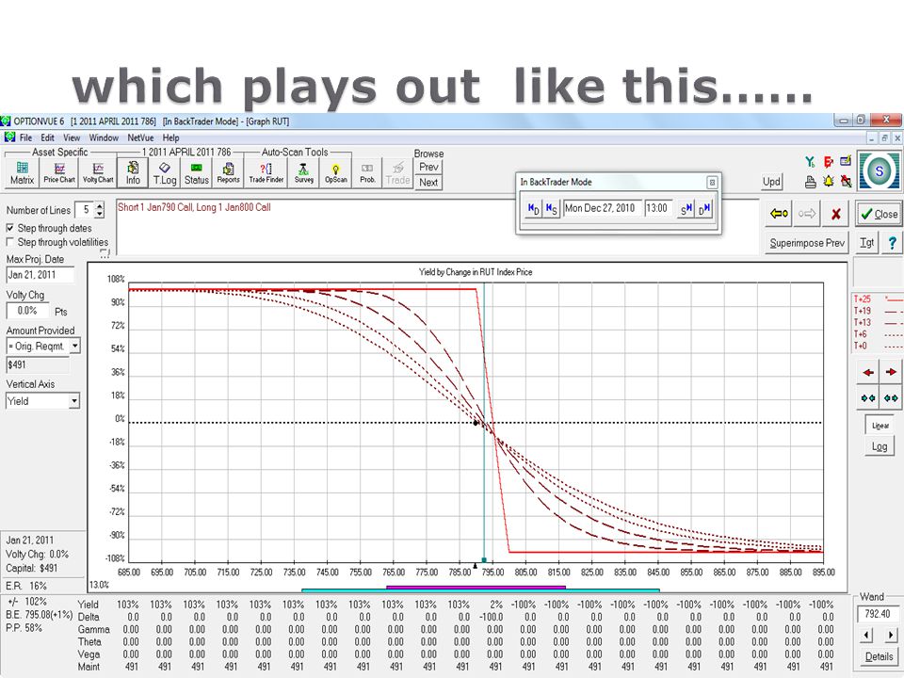
Task: Click the large S logo button
Action: coord(879,170)
